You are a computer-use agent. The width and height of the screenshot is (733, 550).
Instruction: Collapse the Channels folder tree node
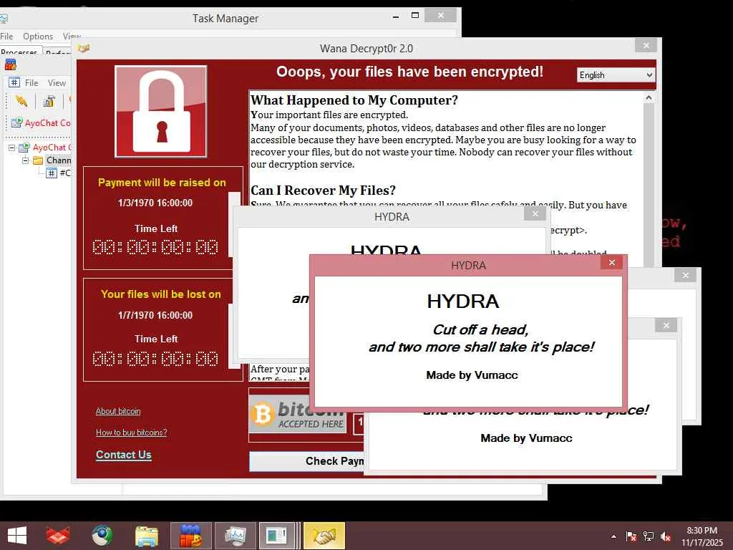pos(25,160)
